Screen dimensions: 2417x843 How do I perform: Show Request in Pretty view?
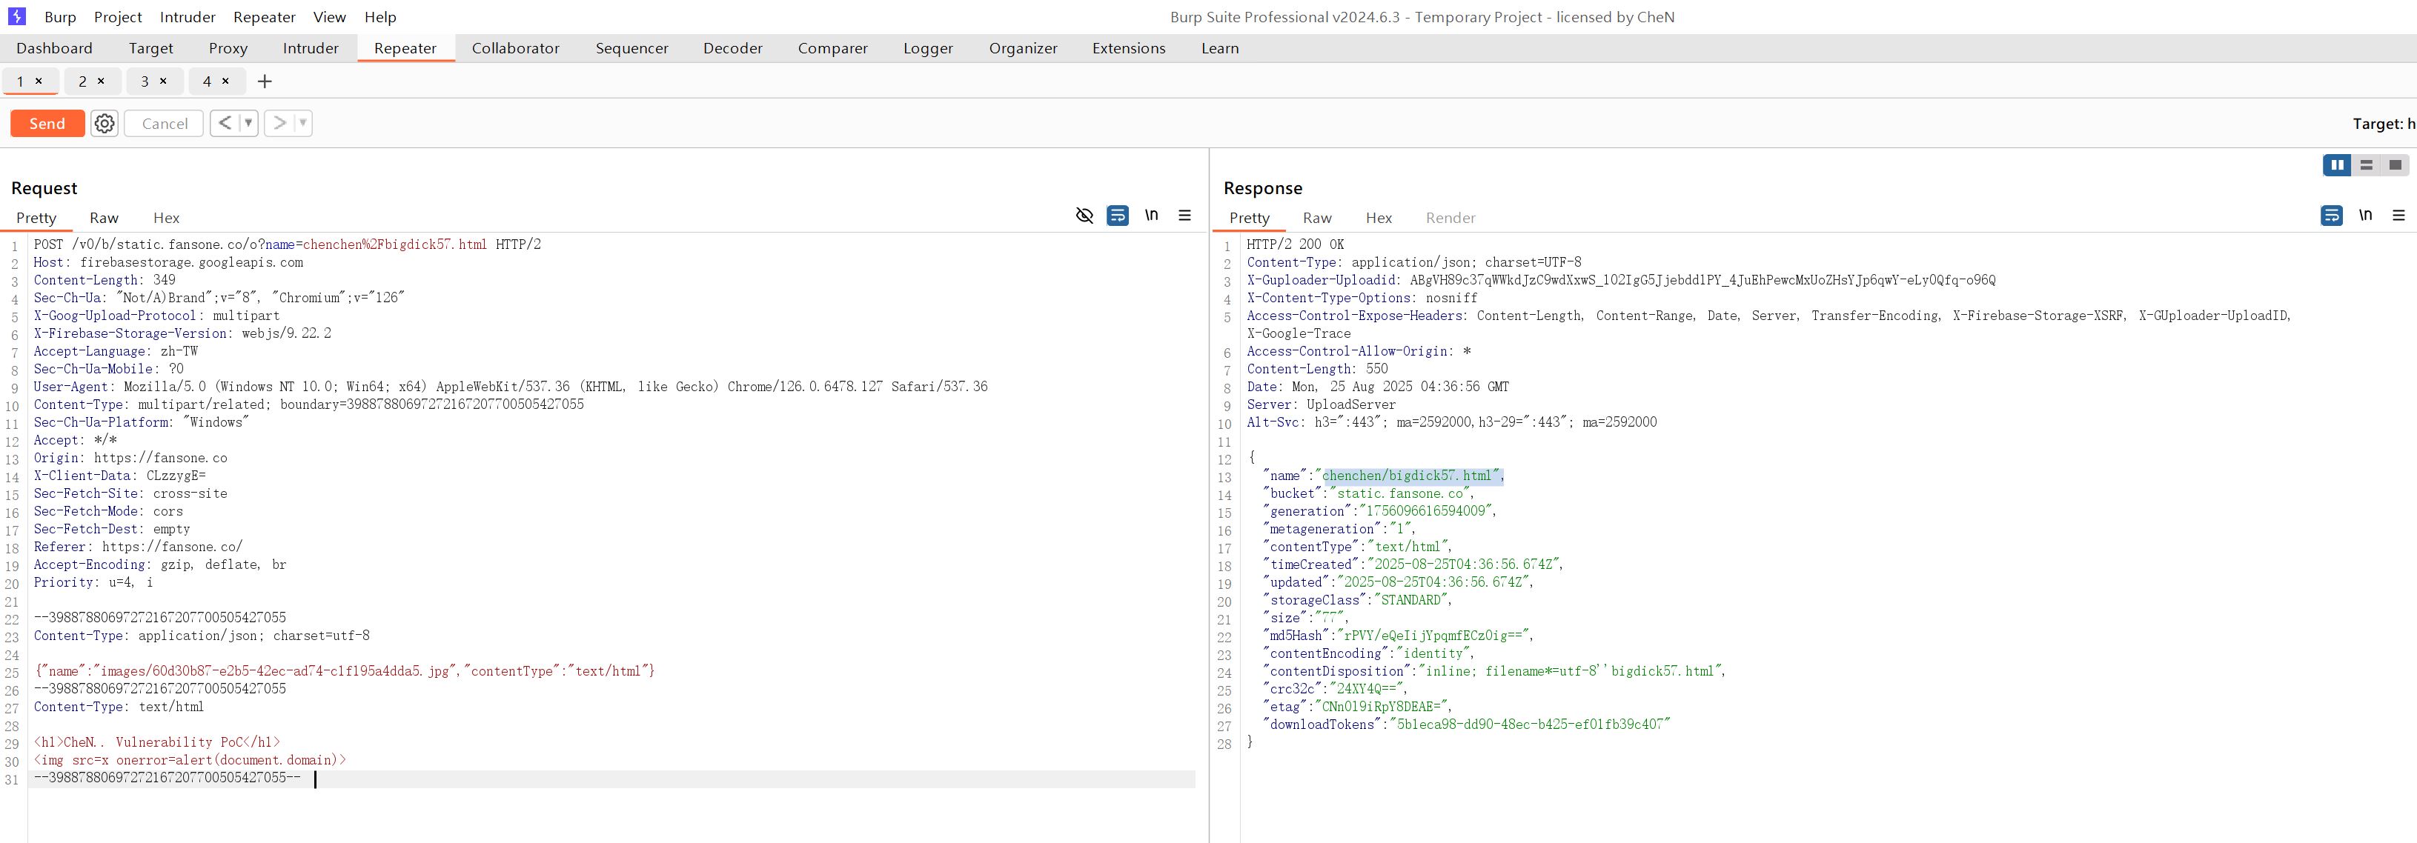pos(36,218)
